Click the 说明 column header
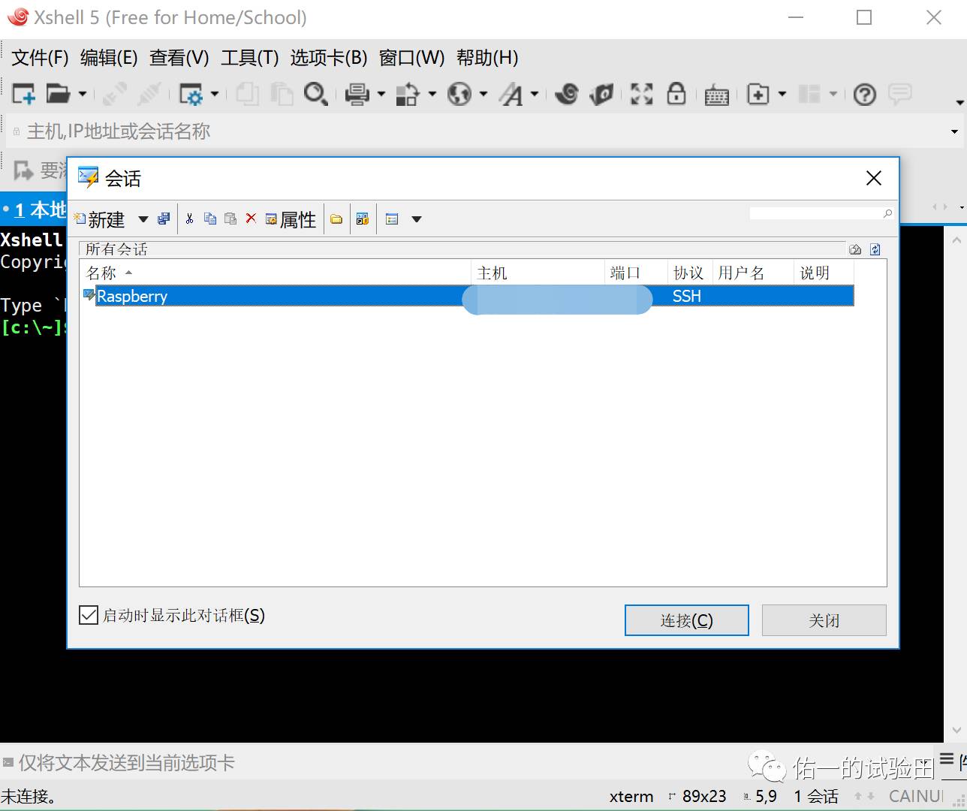967x811 pixels. (824, 273)
